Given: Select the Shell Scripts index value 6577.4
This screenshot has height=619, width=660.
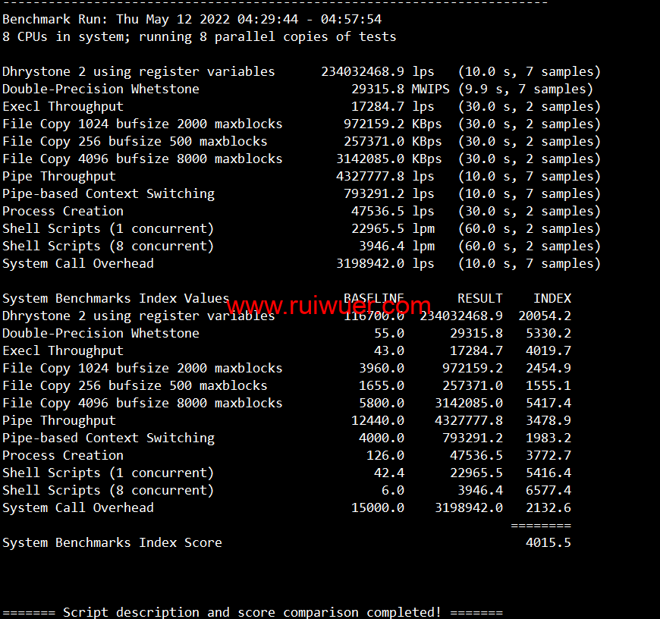Looking at the screenshot, I should tap(548, 490).
